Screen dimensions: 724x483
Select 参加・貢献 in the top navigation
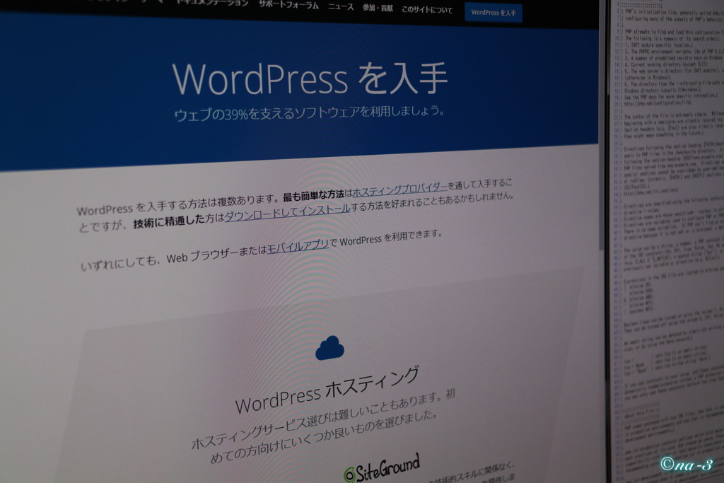(x=378, y=8)
